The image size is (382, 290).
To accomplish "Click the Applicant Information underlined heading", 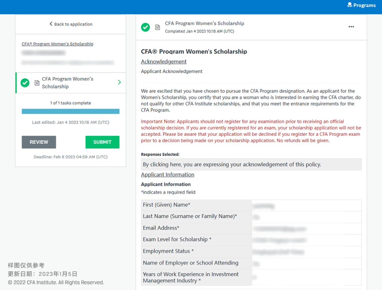I will (167, 175).
